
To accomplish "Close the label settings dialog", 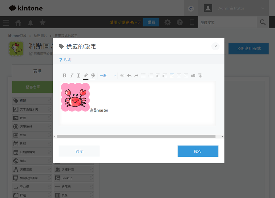I will tap(215, 46).
